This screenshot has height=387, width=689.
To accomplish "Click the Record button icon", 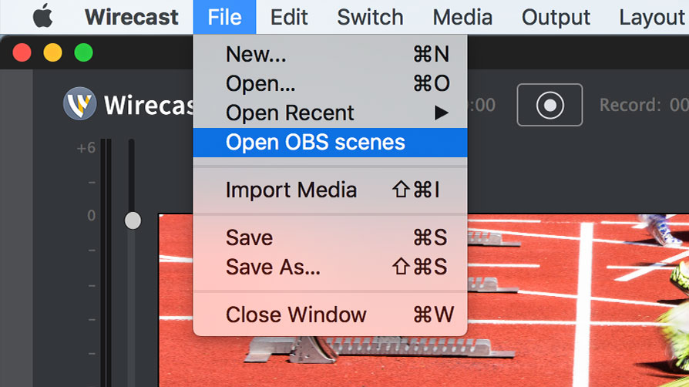I will (x=550, y=105).
